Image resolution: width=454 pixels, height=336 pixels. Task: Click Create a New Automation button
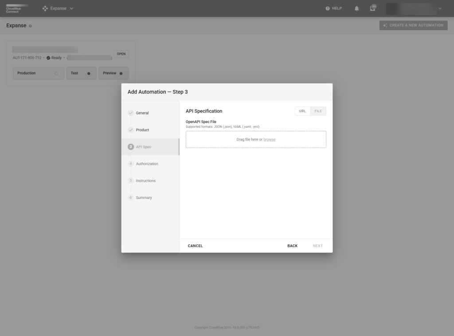pyautogui.click(x=413, y=25)
